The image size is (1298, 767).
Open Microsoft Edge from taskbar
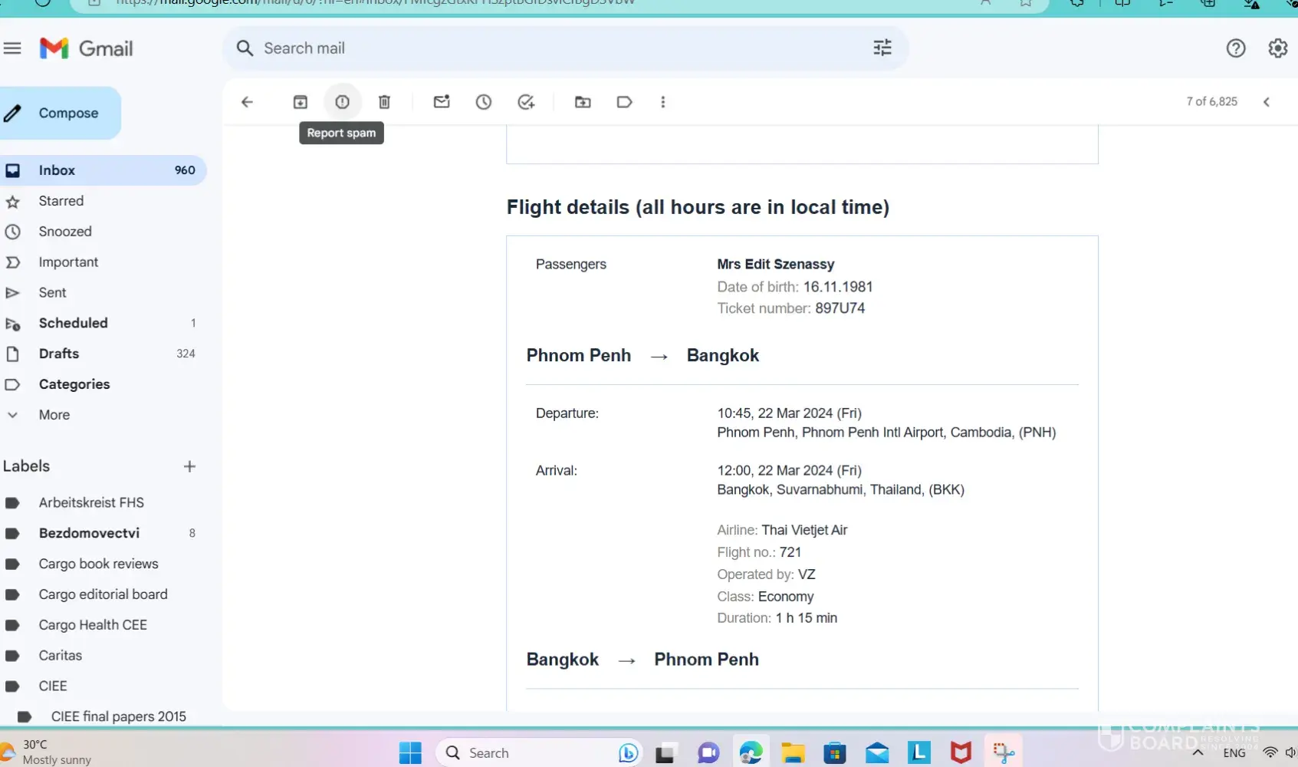(x=751, y=753)
